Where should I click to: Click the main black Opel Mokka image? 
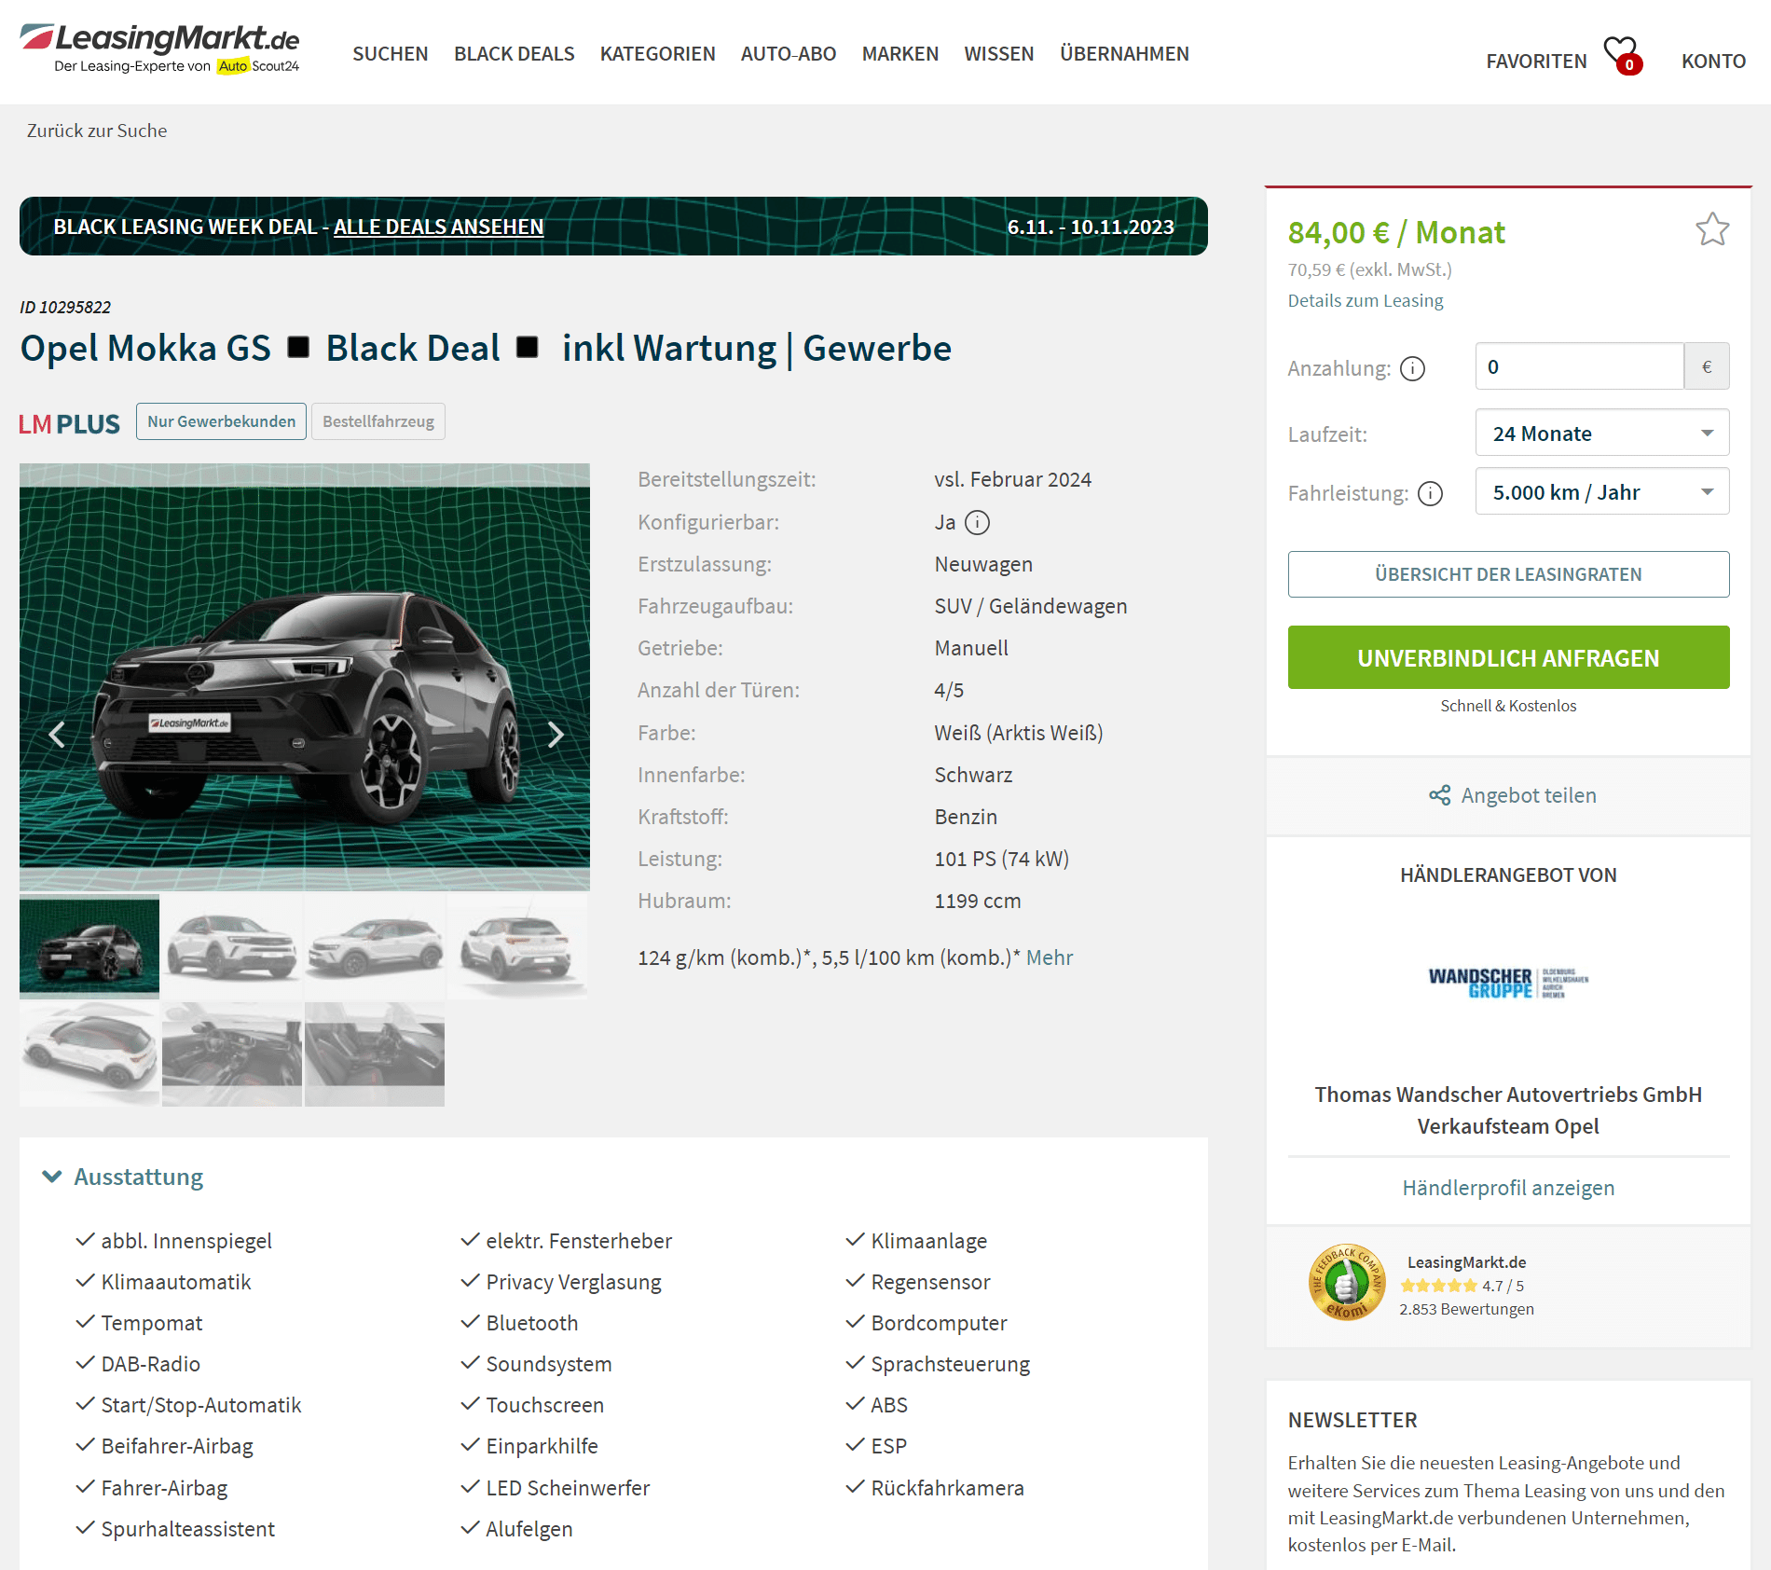(305, 677)
